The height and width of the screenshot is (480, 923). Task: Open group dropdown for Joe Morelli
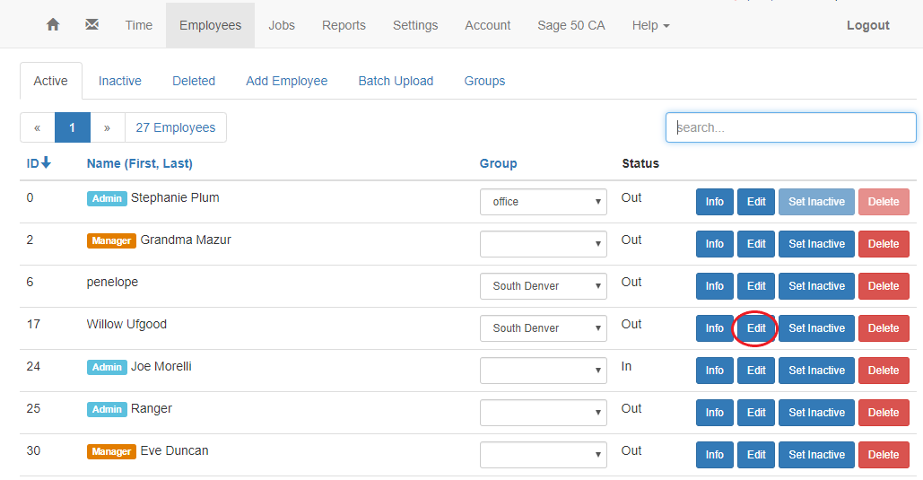[543, 371]
